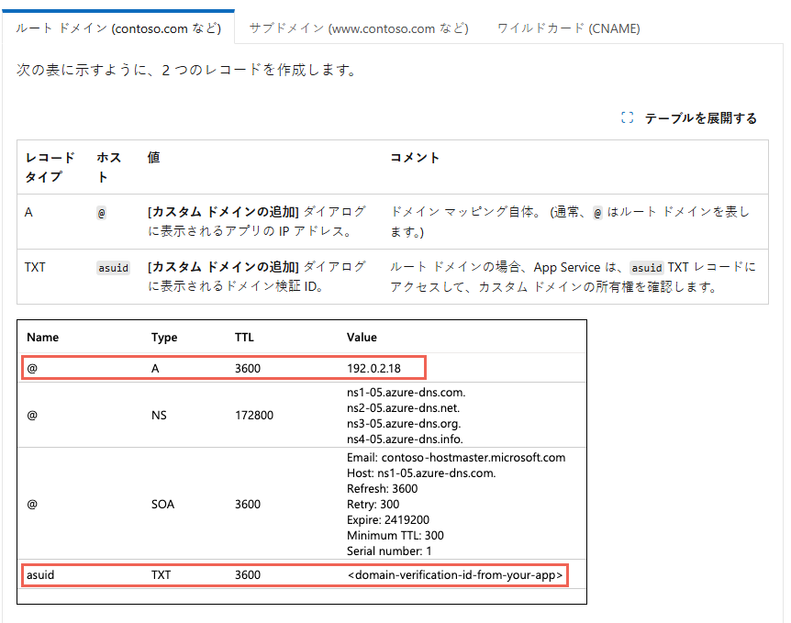Image resolution: width=791 pixels, height=623 pixels.
Task: Click the 192.0.2.18 IP address value
Action: 373,368
